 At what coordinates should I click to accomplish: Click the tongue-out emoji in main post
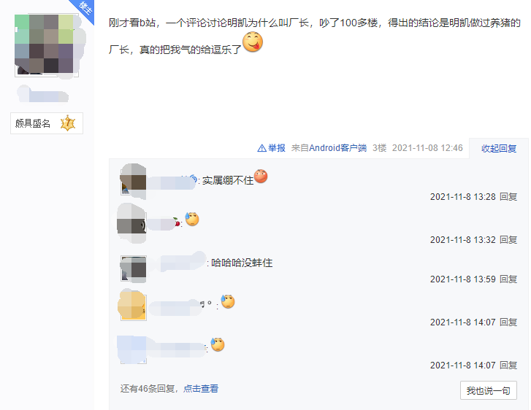tap(253, 42)
